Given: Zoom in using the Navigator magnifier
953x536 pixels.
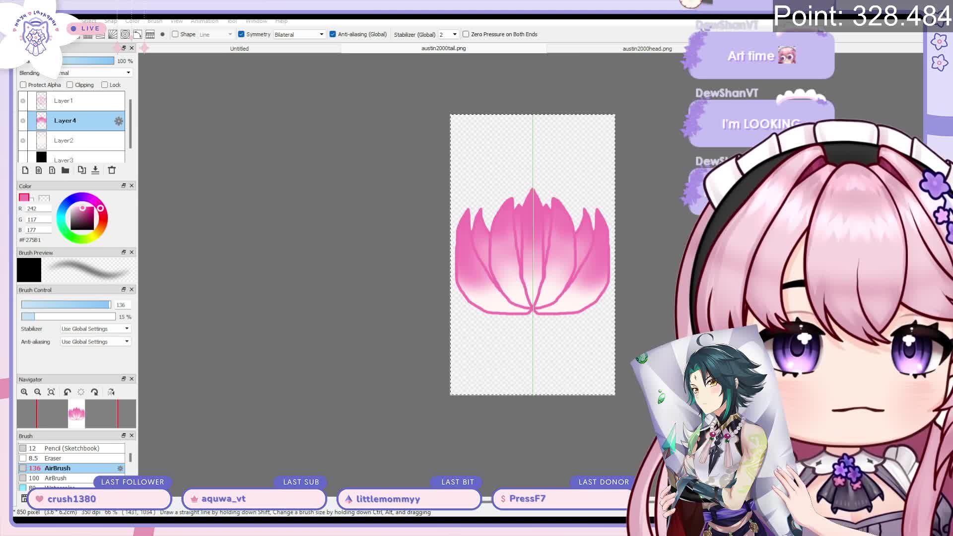Looking at the screenshot, I should 24,392.
